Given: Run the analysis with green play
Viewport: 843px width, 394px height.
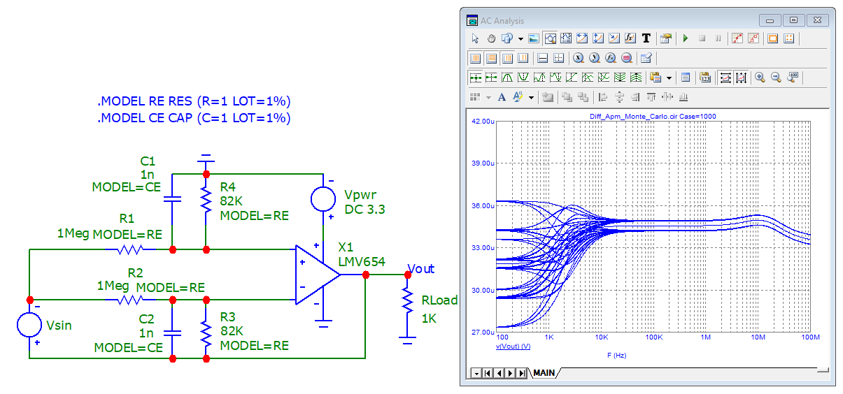Looking at the screenshot, I should (686, 38).
